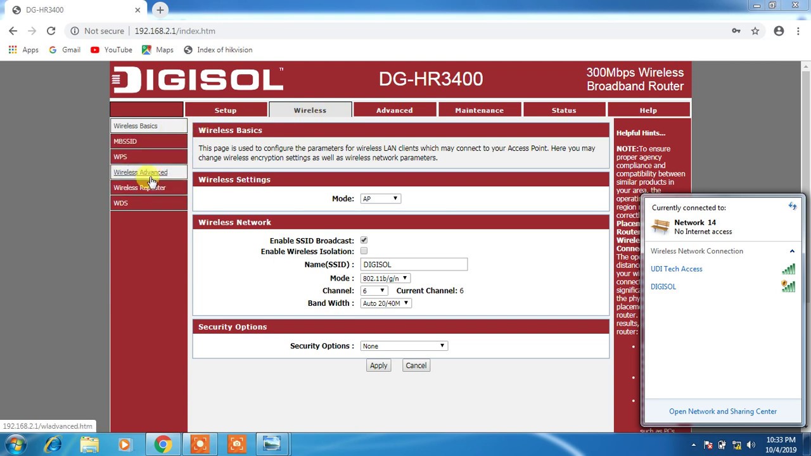Image resolution: width=811 pixels, height=456 pixels.
Task: Switch to the Maintenance tab
Action: coord(479,110)
